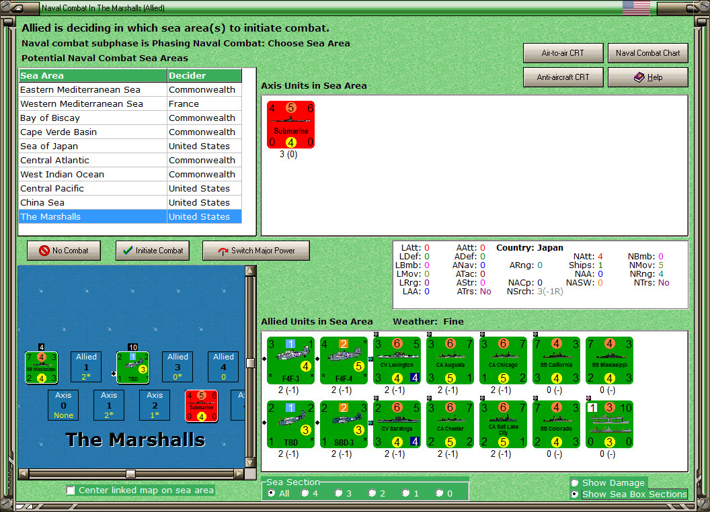The image size is (710, 512).
Task: Select the BB Mississippi unit in Allied Units panel
Action: coord(609,360)
